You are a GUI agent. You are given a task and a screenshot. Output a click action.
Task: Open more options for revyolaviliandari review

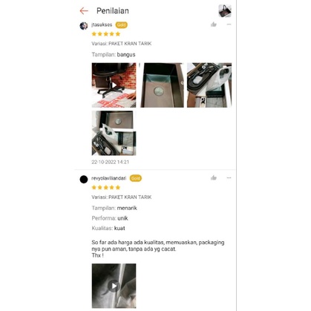tap(229, 177)
